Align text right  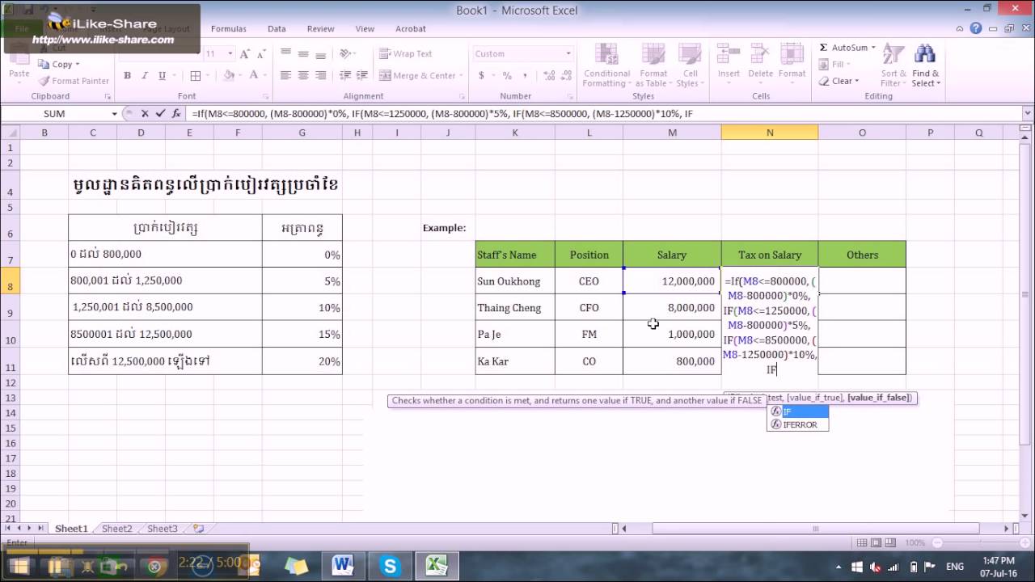[x=321, y=75]
